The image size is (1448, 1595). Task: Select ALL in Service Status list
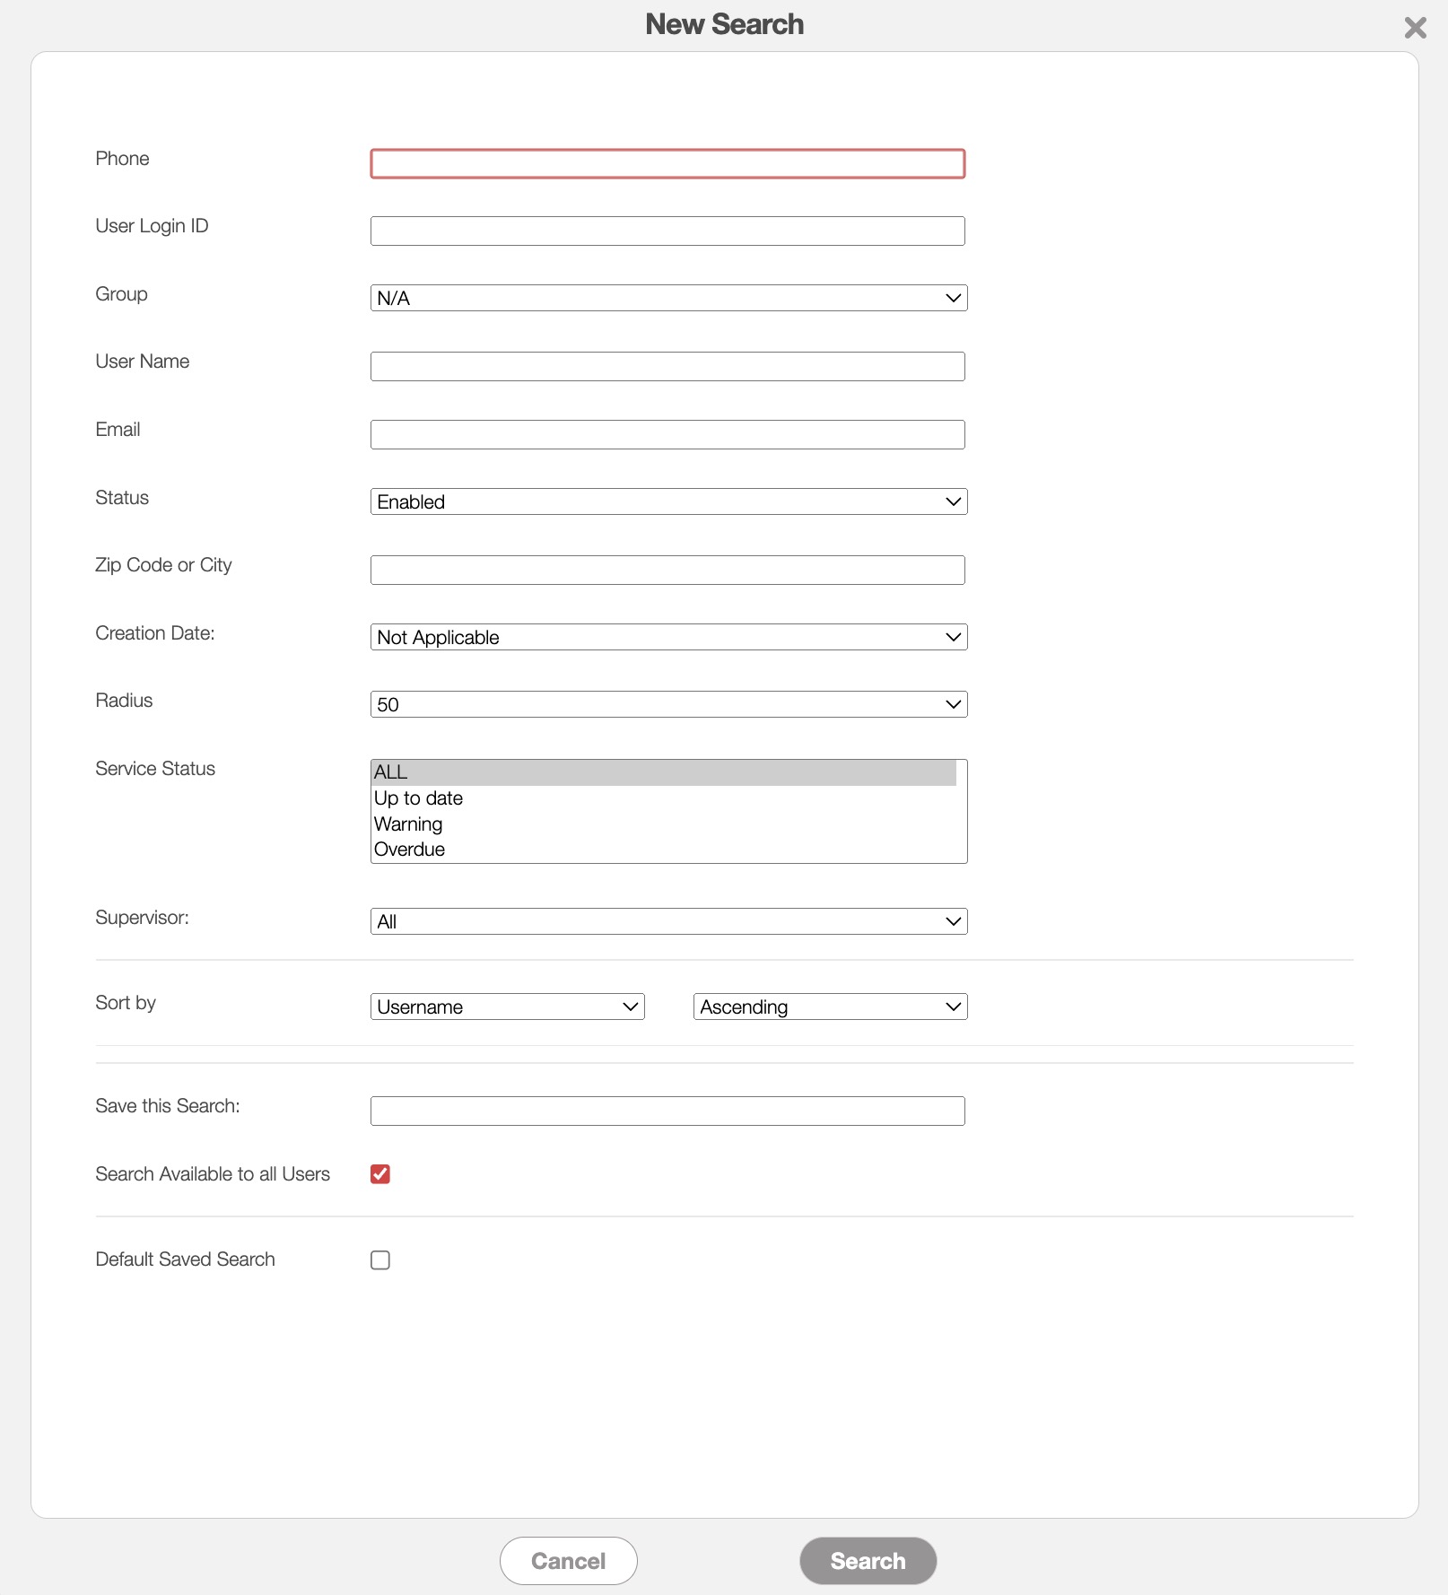[x=662, y=772]
